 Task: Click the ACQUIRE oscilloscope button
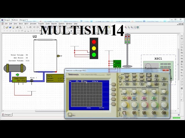click(141, 75)
